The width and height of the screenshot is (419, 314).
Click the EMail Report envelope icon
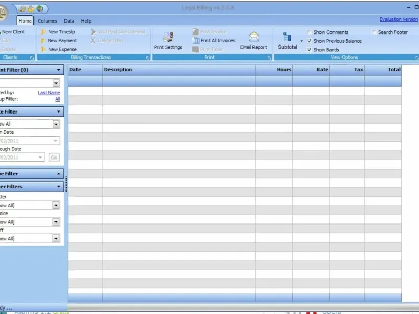254,37
